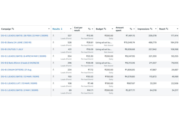Select the ₹28.61 cost per lead cell
This screenshot has height=122, width=179.
click(90, 42)
